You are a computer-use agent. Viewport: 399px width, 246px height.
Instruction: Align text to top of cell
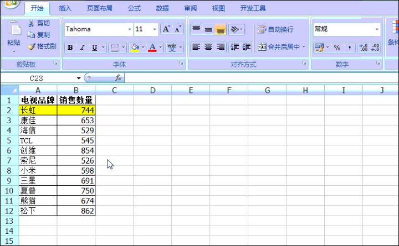196,29
